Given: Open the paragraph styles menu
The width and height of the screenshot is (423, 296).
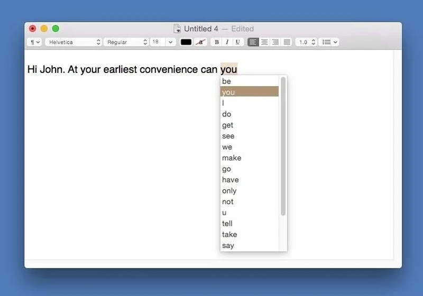Looking at the screenshot, I should click(34, 42).
